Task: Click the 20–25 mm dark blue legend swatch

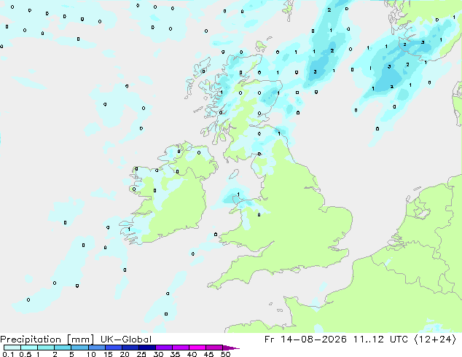Action: (130, 348)
